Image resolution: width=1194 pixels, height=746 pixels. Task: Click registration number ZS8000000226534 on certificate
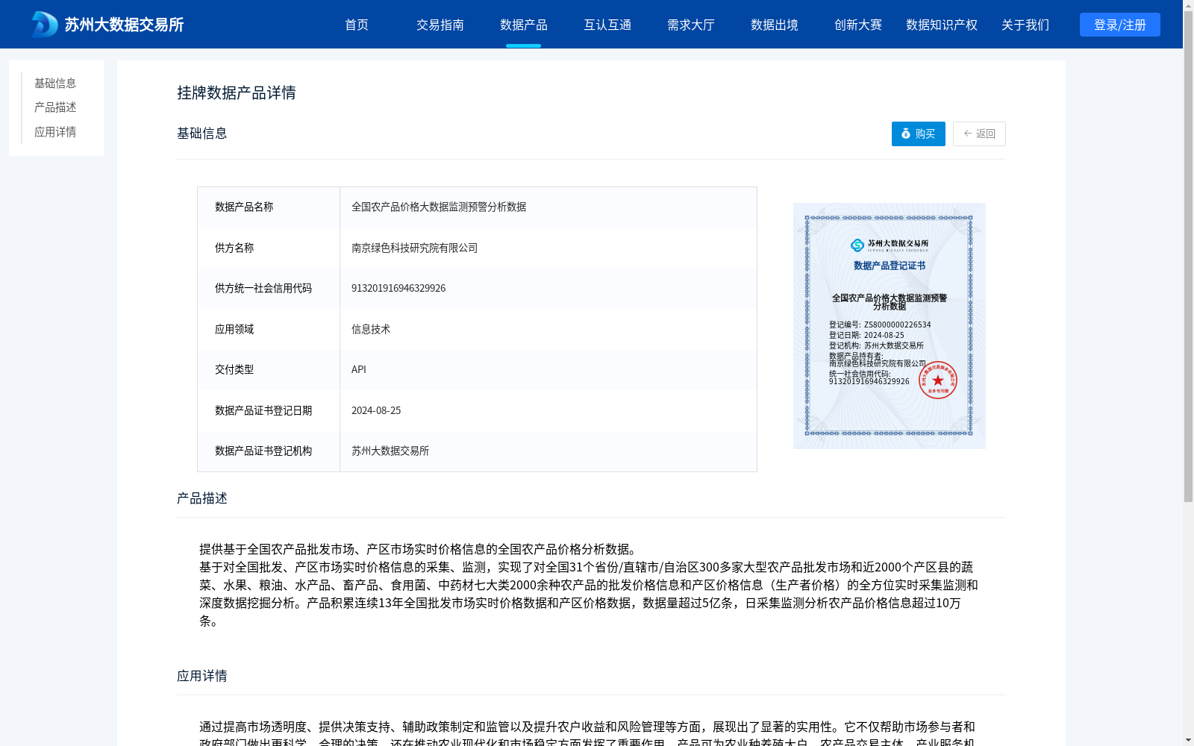pyautogui.click(x=898, y=325)
